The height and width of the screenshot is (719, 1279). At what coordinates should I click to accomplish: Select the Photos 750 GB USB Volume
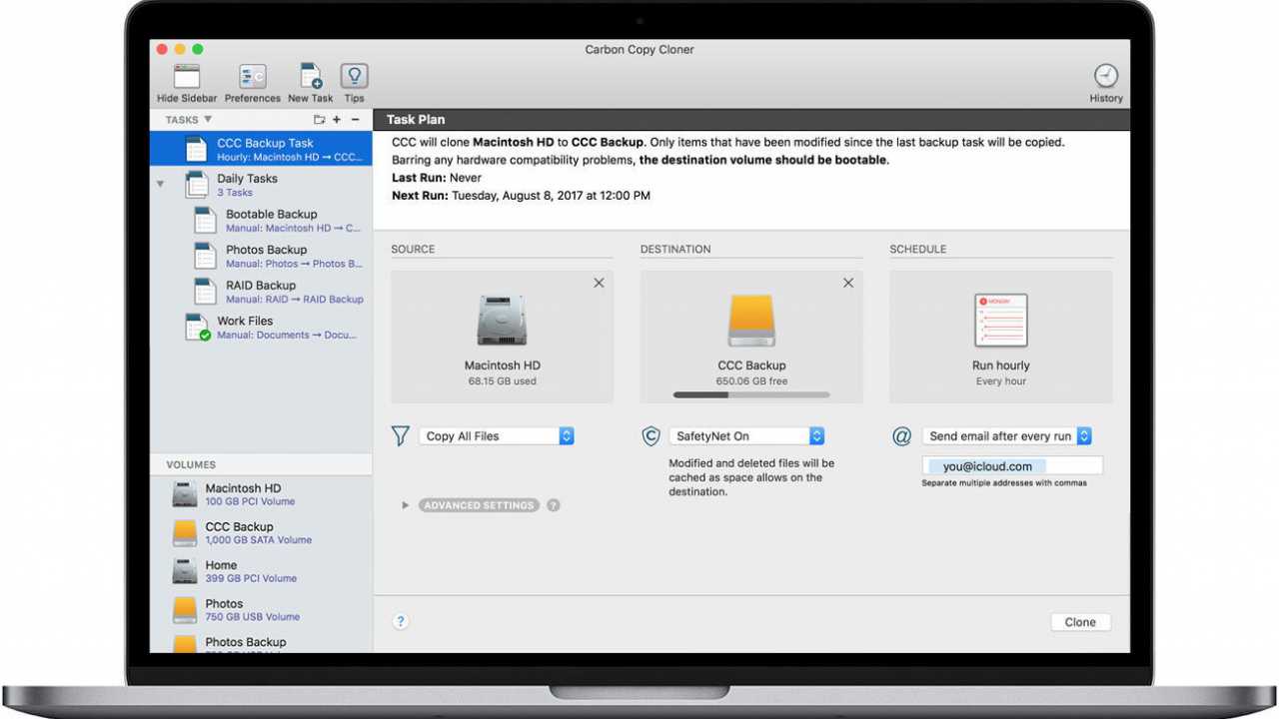coord(261,609)
